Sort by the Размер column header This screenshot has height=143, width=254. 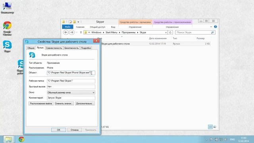(x=200, y=39)
